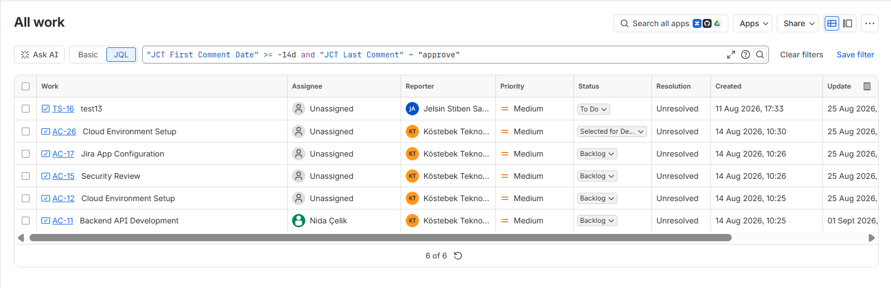Click the unassigned avatar in the AC-15 row

pos(299,176)
